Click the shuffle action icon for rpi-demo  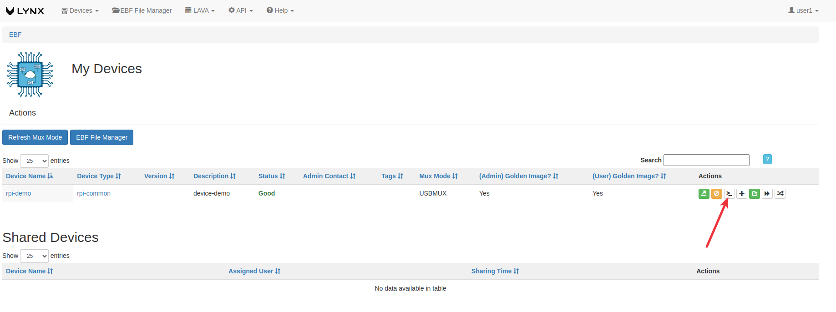tap(780, 194)
